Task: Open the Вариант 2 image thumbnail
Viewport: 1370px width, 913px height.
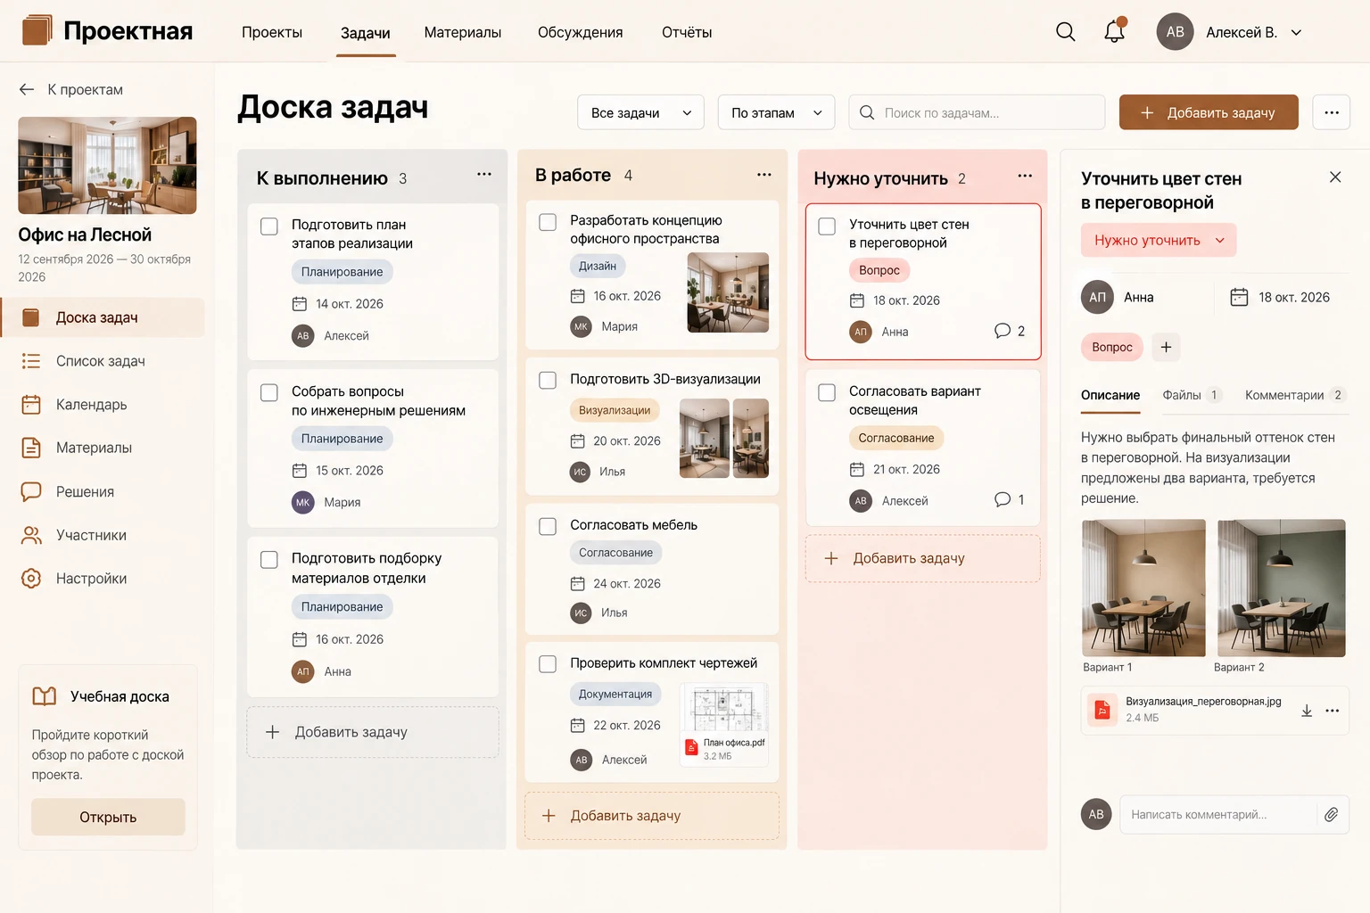Action: (x=1281, y=588)
